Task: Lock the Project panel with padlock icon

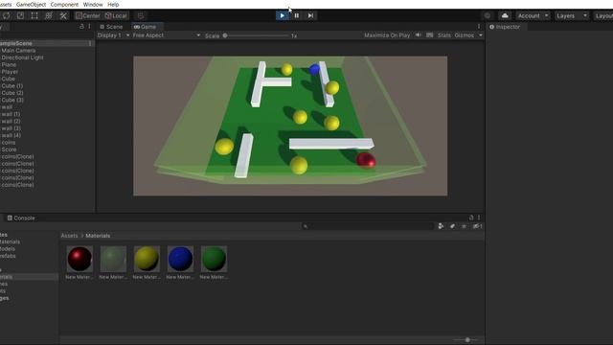Action: point(471,218)
